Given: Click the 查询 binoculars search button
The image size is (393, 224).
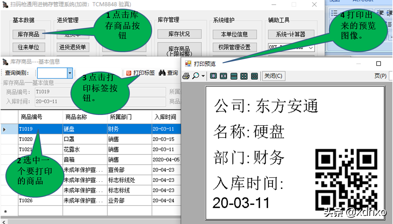Looking at the screenshot, I should (x=168, y=73).
